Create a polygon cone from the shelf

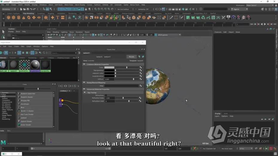click(24, 18)
